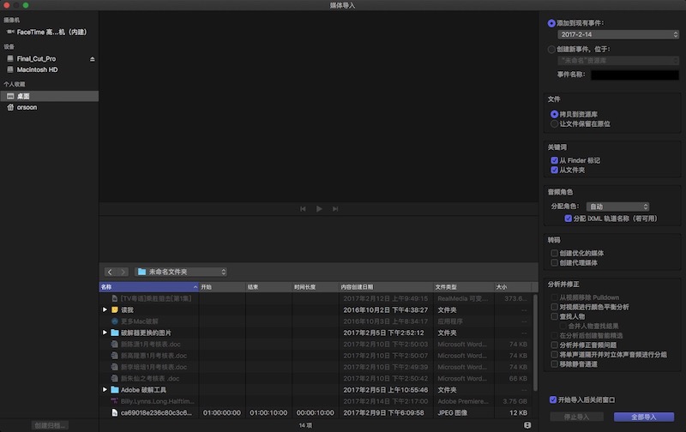Enable 创建优化的媒体 transcoding checkbox
Screen dimensions: 686x432
point(555,253)
